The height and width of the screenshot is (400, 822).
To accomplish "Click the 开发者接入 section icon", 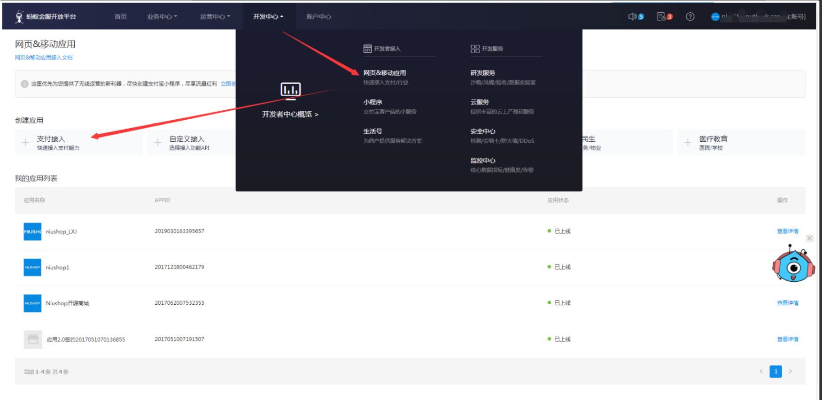I will pyautogui.click(x=367, y=49).
